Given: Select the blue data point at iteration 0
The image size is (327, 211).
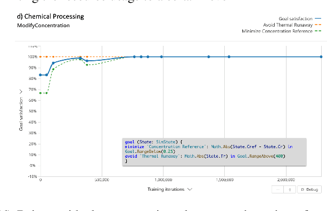Looking at the screenshot, I should pos(40,75).
